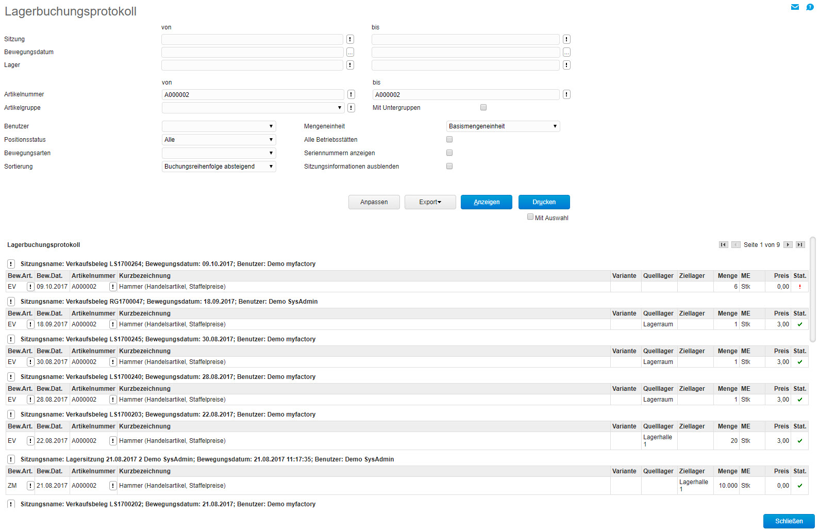The image size is (819, 530).
Task: Go to previous results page
Action: (x=736, y=245)
